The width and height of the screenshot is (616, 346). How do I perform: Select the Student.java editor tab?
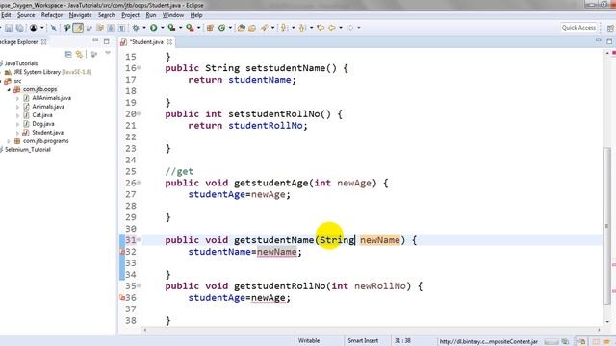[146, 42]
